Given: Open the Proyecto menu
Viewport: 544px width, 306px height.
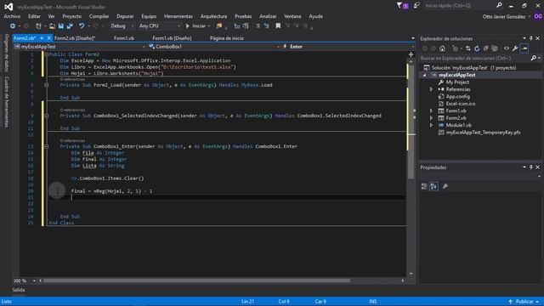Looking at the screenshot, I should 71,16.
